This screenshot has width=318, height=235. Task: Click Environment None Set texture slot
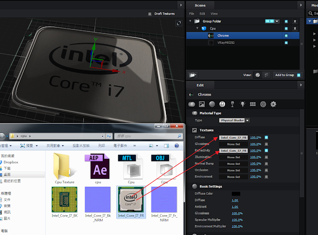(234, 177)
